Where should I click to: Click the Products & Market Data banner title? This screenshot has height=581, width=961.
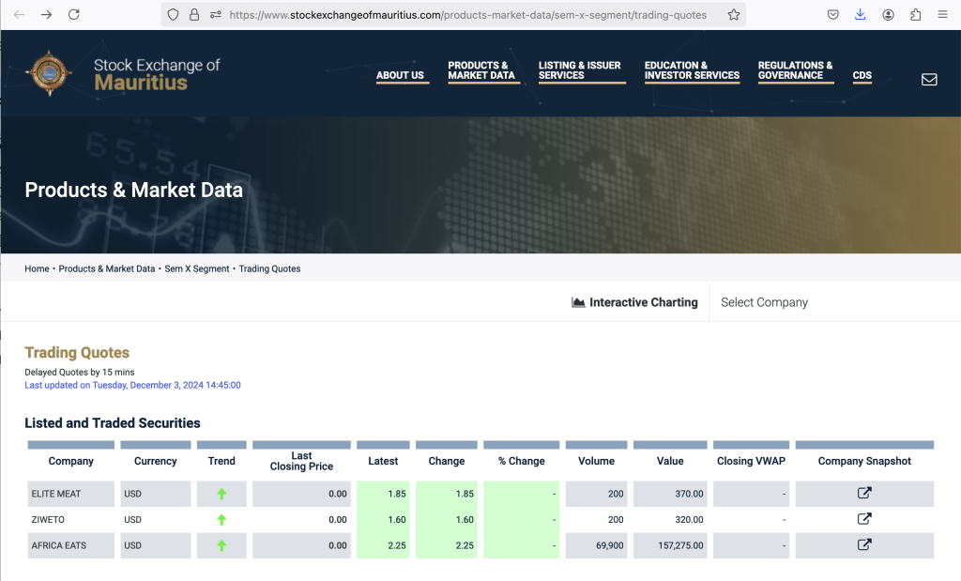[x=133, y=190]
